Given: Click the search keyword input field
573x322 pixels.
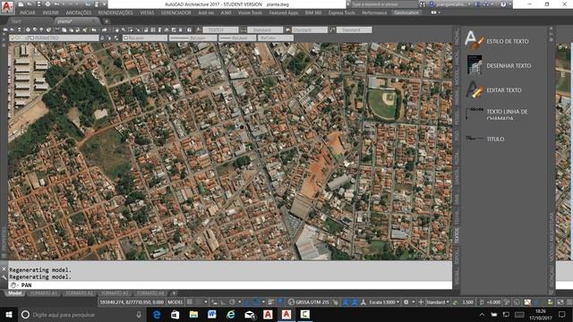Looking at the screenshot, I should pos(384,4).
